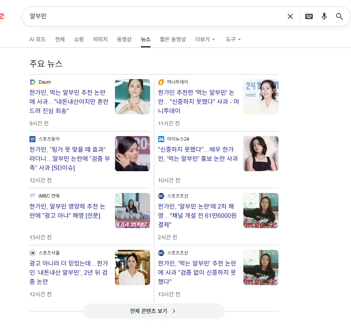Open 스포츠조선 article '검증 없이 신중하지 못했다'

pos(197,272)
